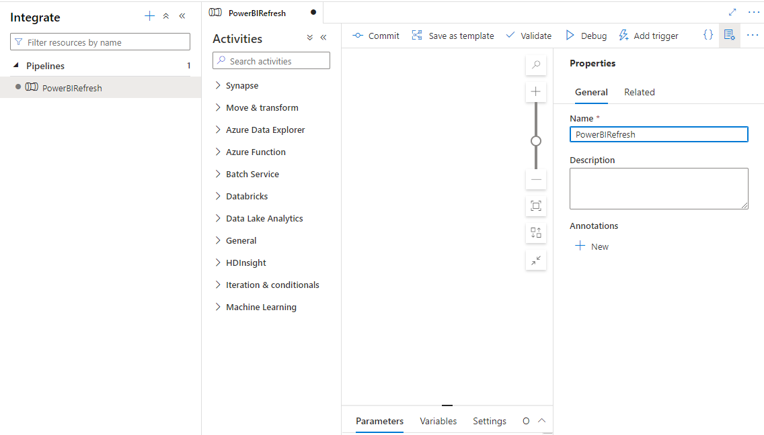Zoom out on the canvas
Viewport: 764px width, 435px height.
(x=536, y=179)
